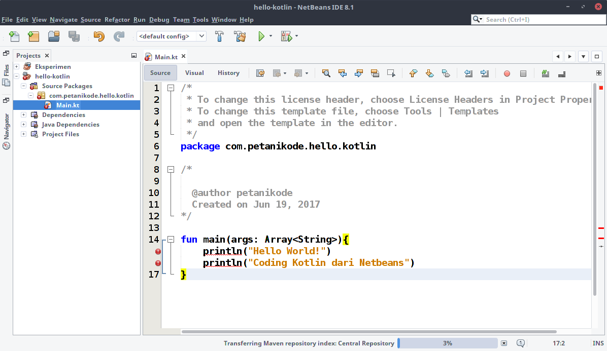Save all open files
Screen dimensions: 607x351
point(73,36)
